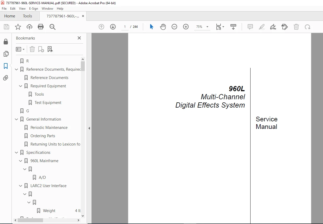Collapse Reference Documents, Required bookmark

click(16, 69)
